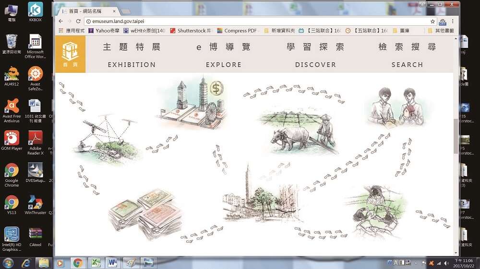Click the CAtool desktop icon
The height and width of the screenshot is (269, 480).
(x=35, y=237)
